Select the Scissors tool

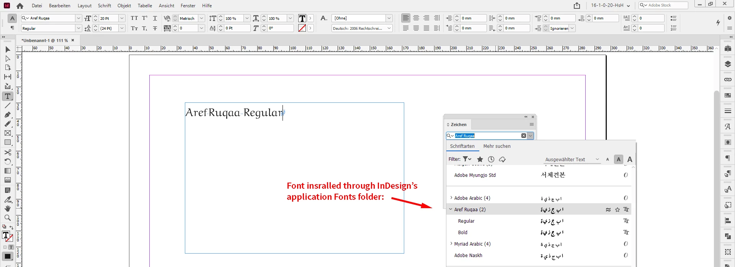click(x=8, y=152)
